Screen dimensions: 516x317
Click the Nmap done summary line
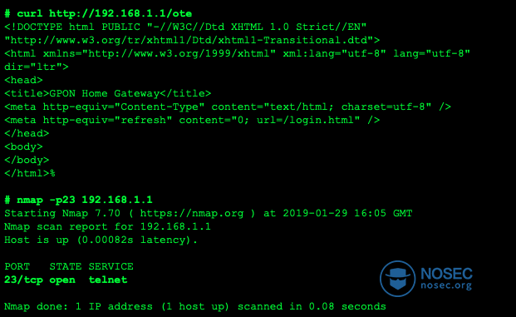(194, 306)
